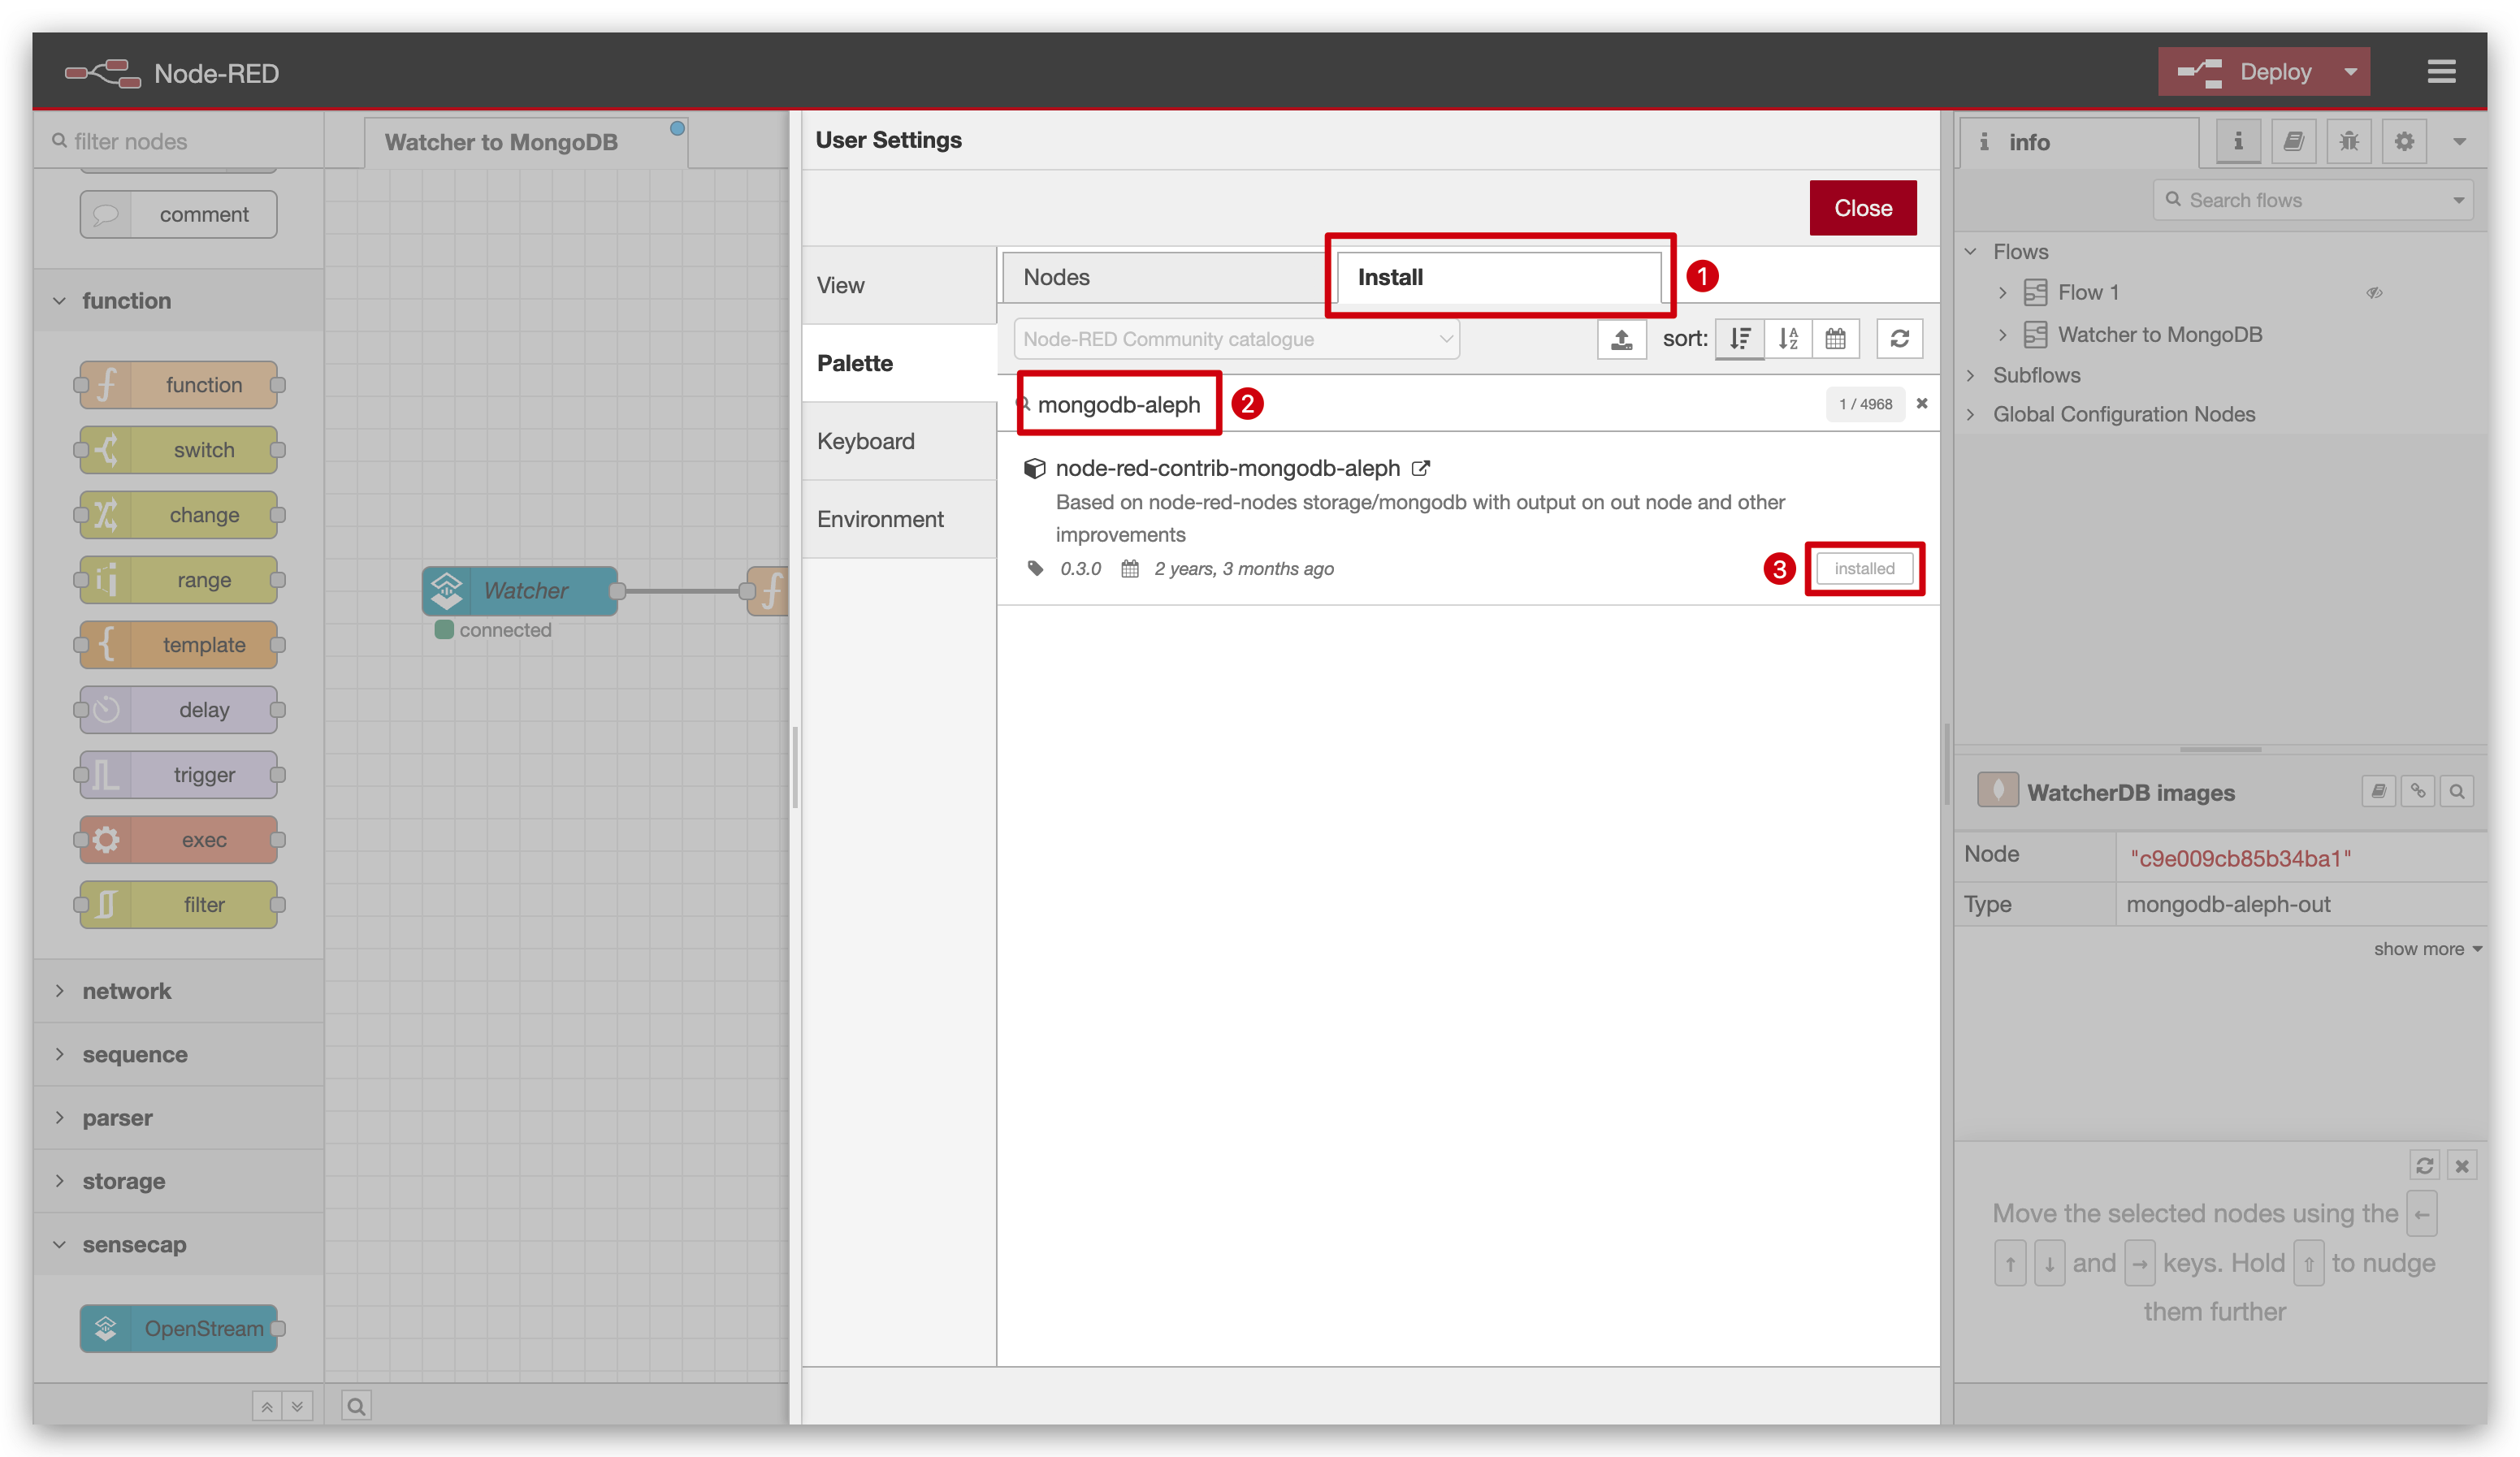This screenshot has height=1457, width=2520.
Task: Click show more node properties
Action: [2427, 948]
